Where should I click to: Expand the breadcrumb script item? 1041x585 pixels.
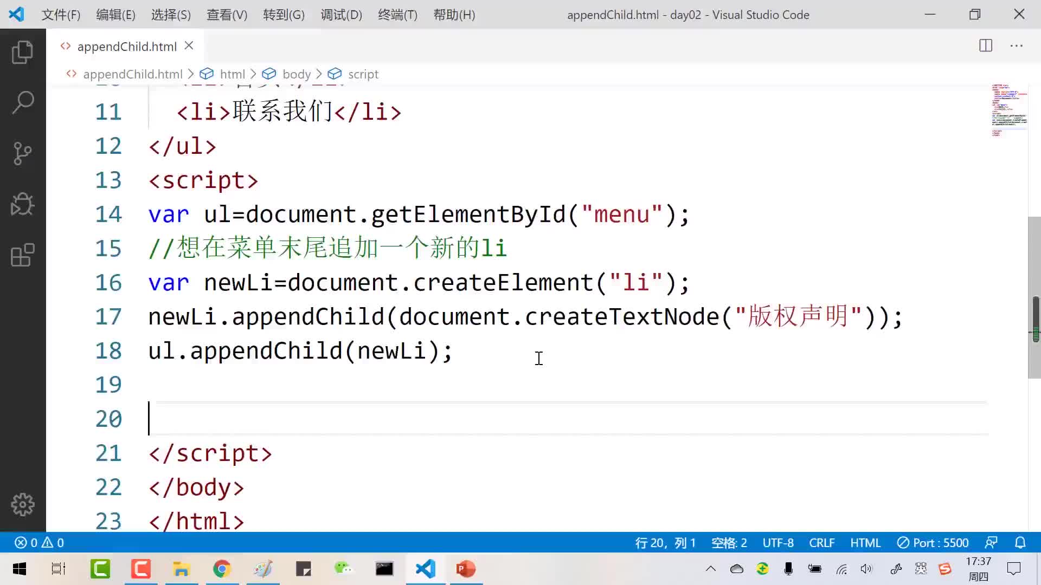(x=363, y=74)
